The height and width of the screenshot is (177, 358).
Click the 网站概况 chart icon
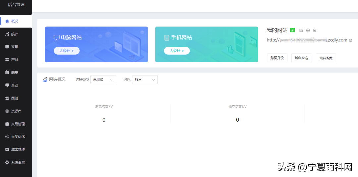pyautogui.click(x=45, y=80)
